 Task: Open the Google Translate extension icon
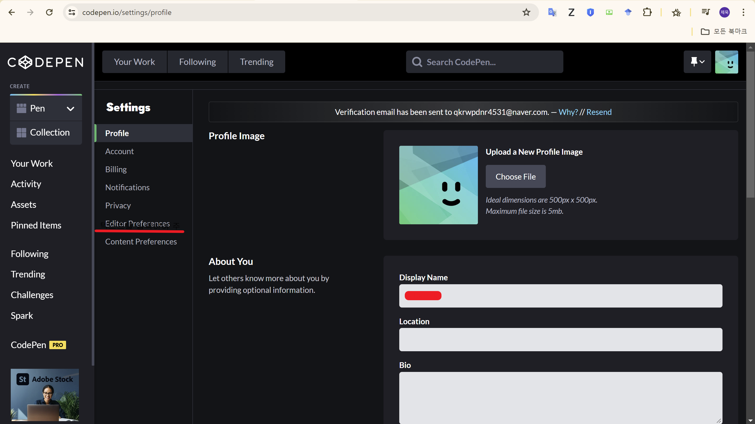(x=552, y=12)
